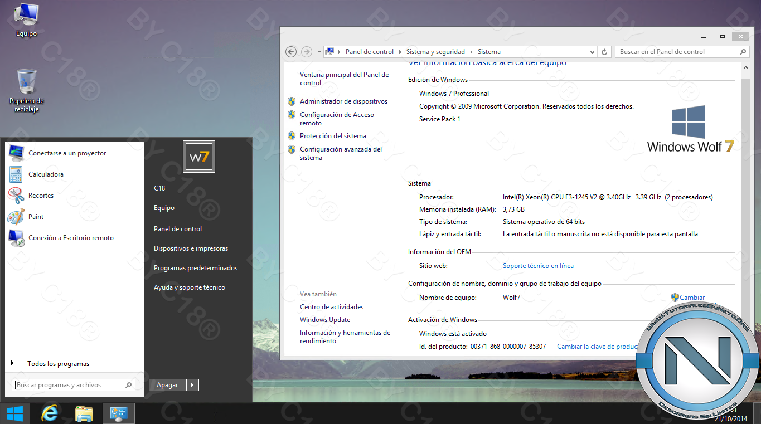Image resolution: width=761 pixels, height=424 pixels.
Task: Click Panel de control breadcrumb
Action: pyautogui.click(x=370, y=52)
